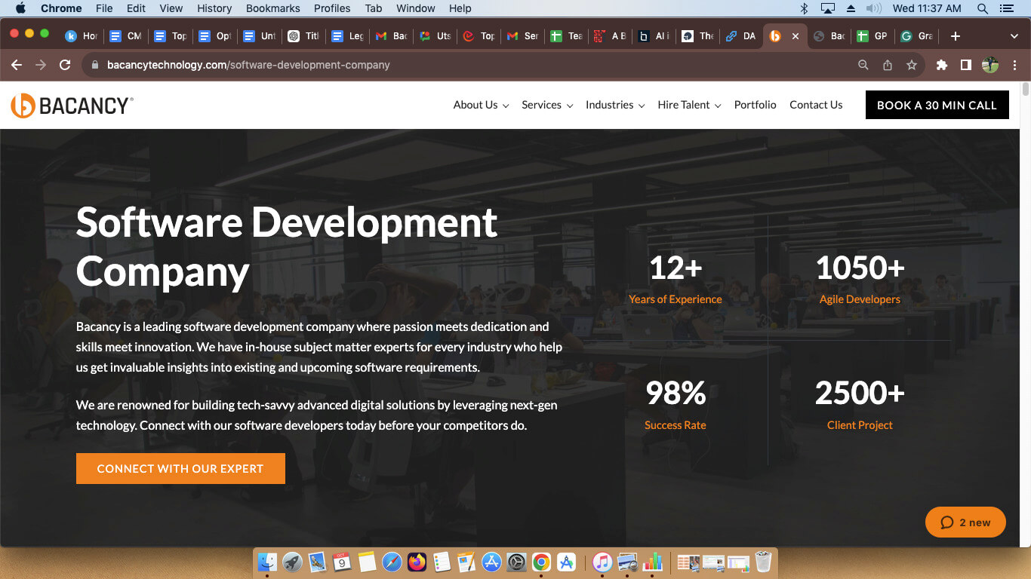Open the three-dot Chrome menu
The width and height of the screenshot is (1031, 579).
(1014, 65)
